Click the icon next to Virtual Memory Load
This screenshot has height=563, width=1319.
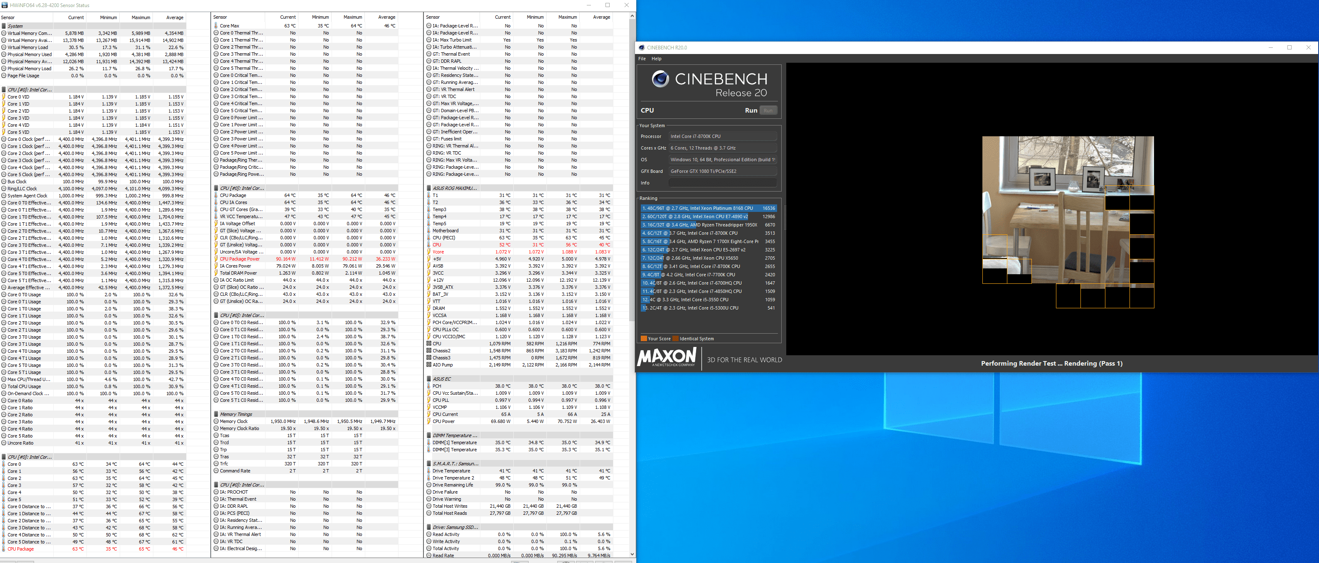click(x=4, y=47)
